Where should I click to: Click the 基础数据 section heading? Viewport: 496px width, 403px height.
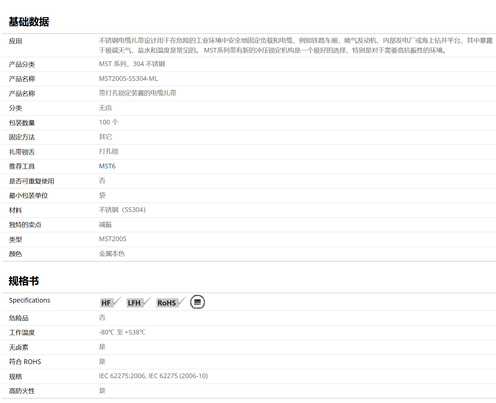29,22
